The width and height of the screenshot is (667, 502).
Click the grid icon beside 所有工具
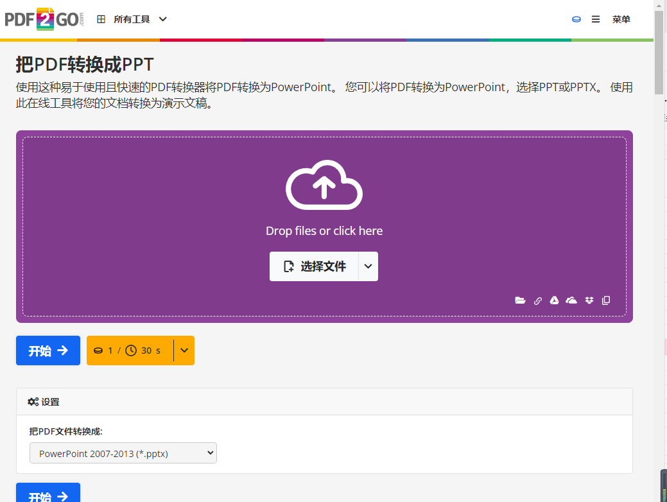click(101, 19)
